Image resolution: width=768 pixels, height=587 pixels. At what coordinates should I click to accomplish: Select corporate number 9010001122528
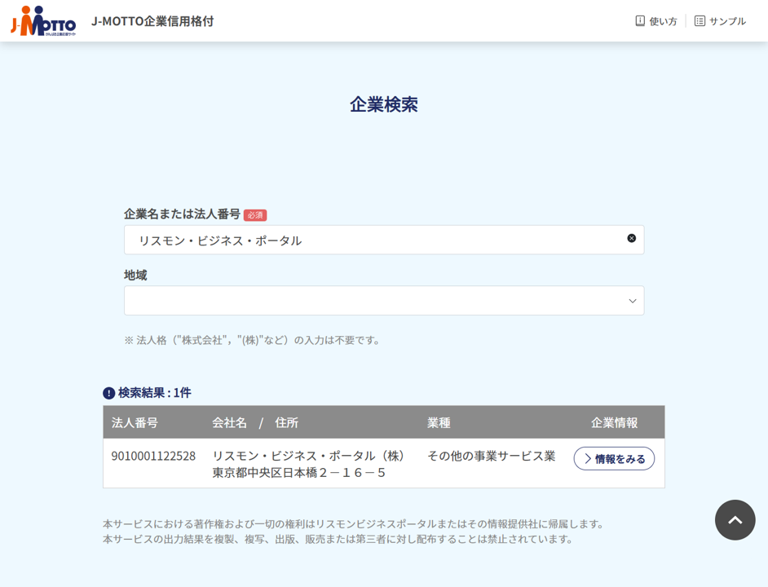pos(153,457)
